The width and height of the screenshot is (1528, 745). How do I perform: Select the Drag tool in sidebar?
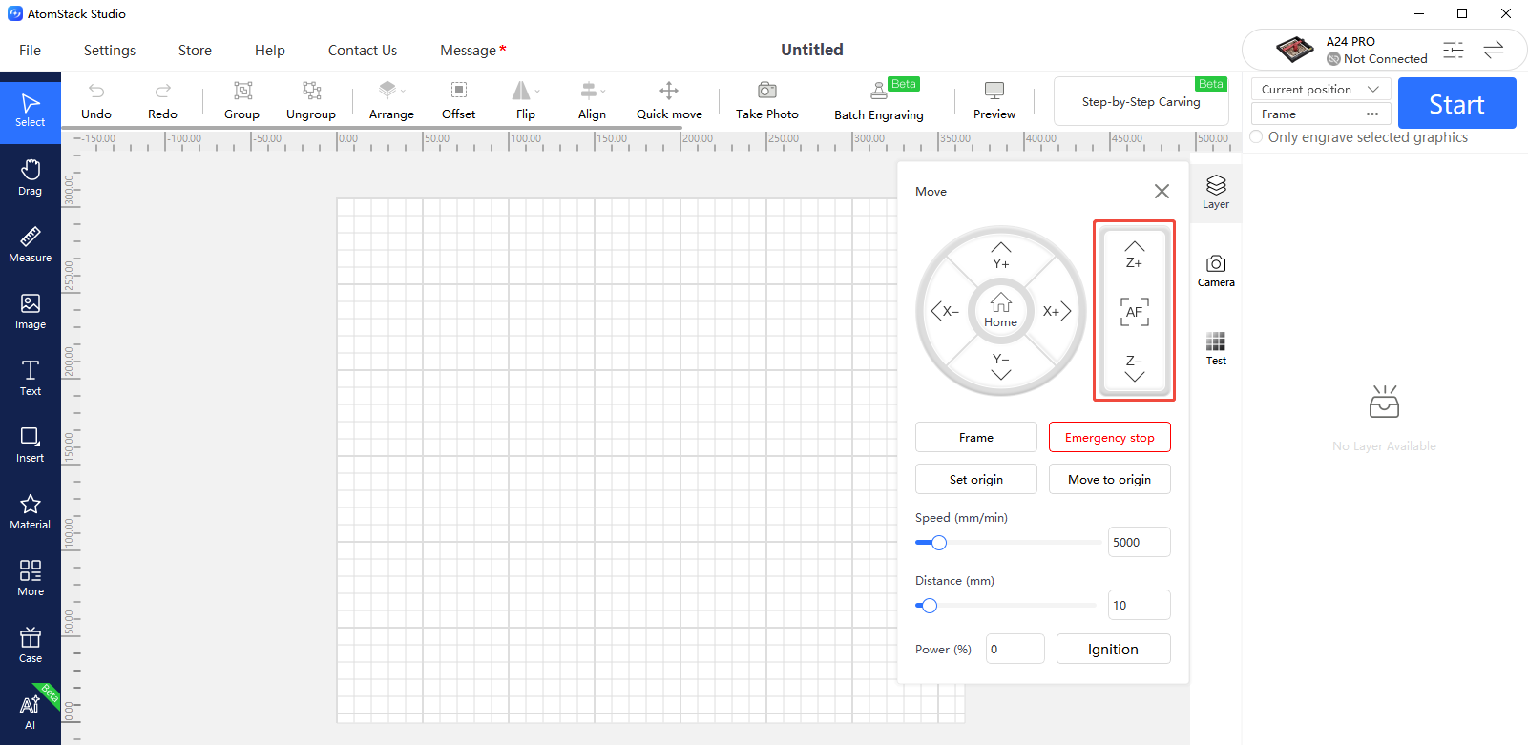click(31, 177)
